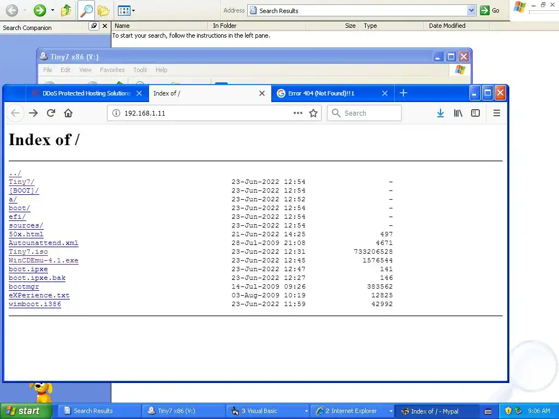559x419 pixels.
Task: Download WinCDEmu-4.1.exe link
Action: coord(43,260)
